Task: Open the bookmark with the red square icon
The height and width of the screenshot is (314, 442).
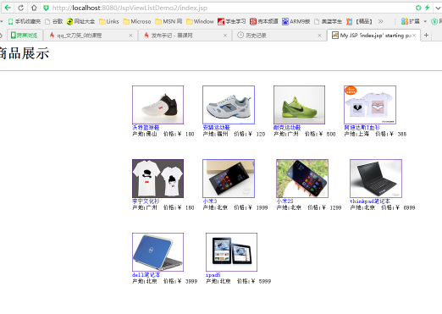Action: coord(264,21)
